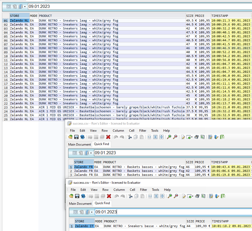Switch to Main Document tab in Zalando IT window
Viewport: 252px width, 231px height.
click(x=80, y=203)
